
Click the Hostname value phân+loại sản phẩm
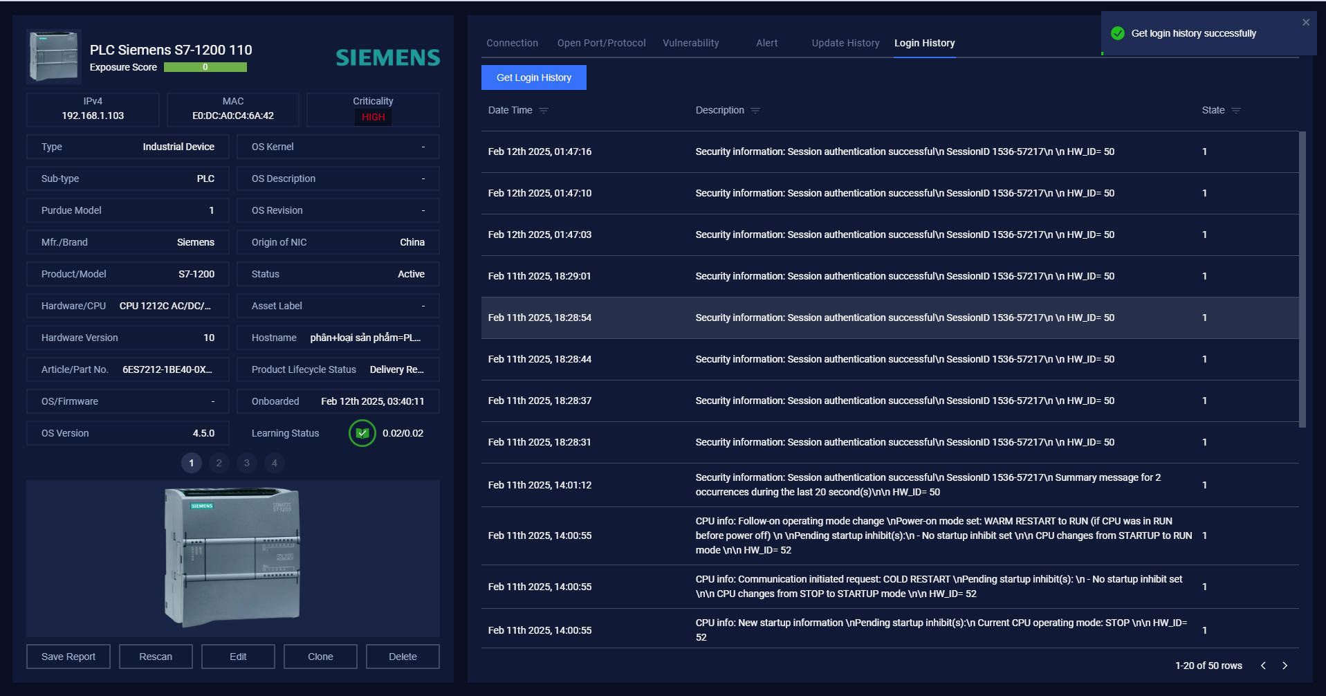(365, 338)
